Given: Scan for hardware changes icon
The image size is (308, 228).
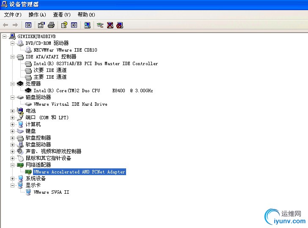Looking at the screenshot, I should (87, 25).
